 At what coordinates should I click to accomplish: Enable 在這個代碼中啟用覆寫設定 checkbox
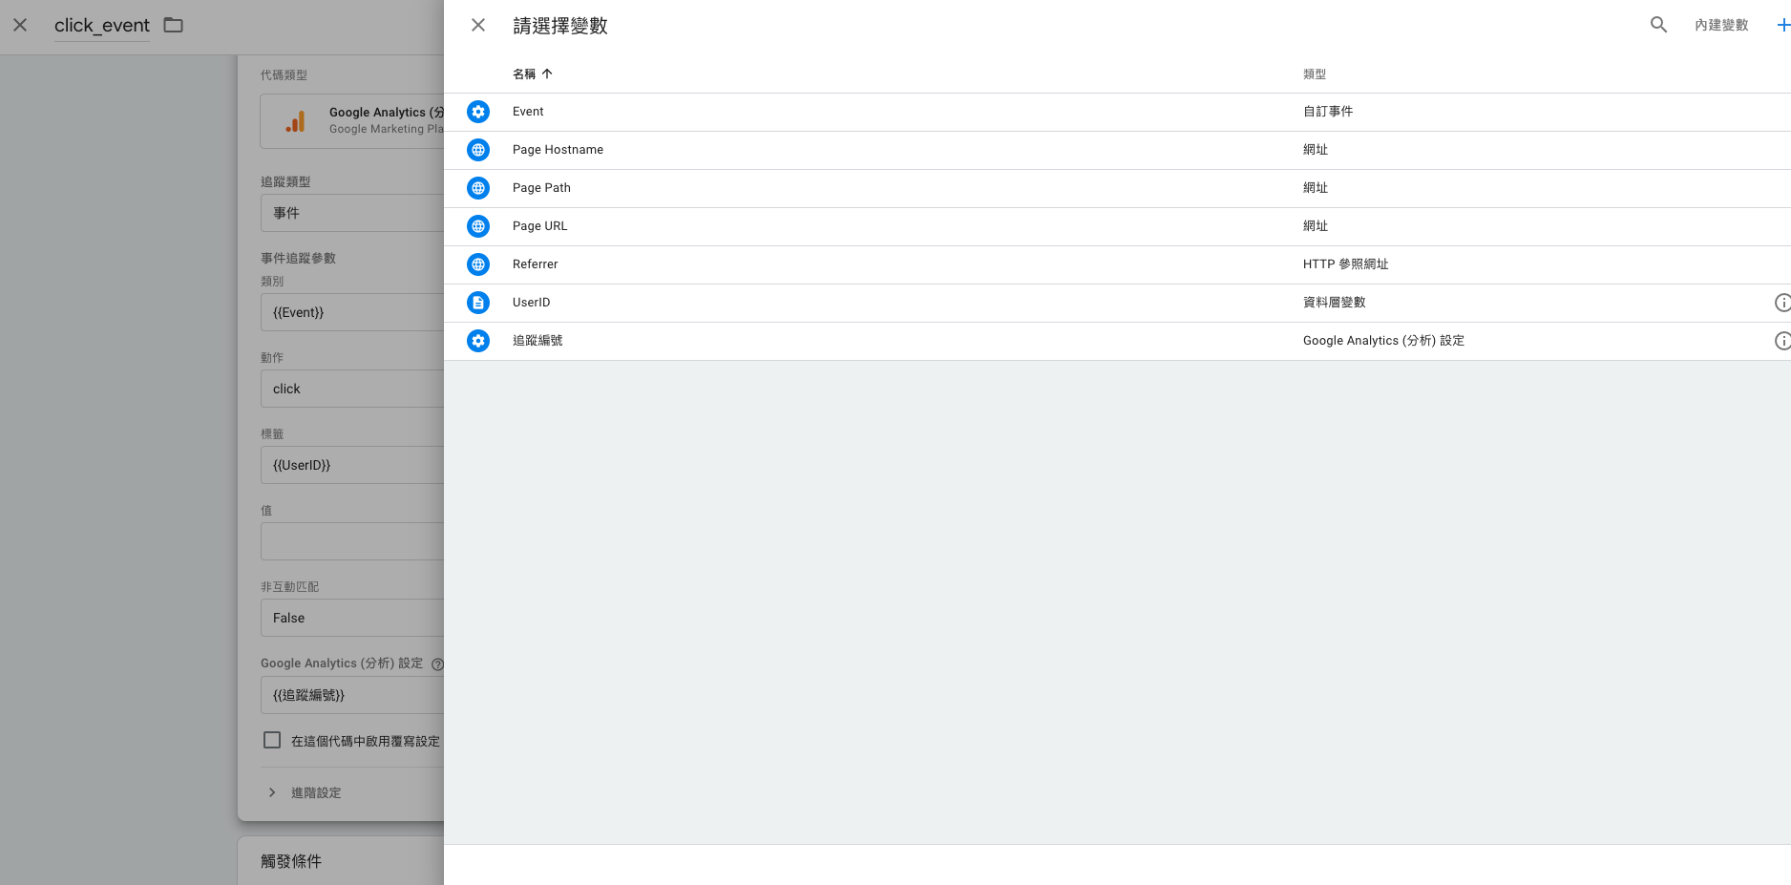pos(272,740)
